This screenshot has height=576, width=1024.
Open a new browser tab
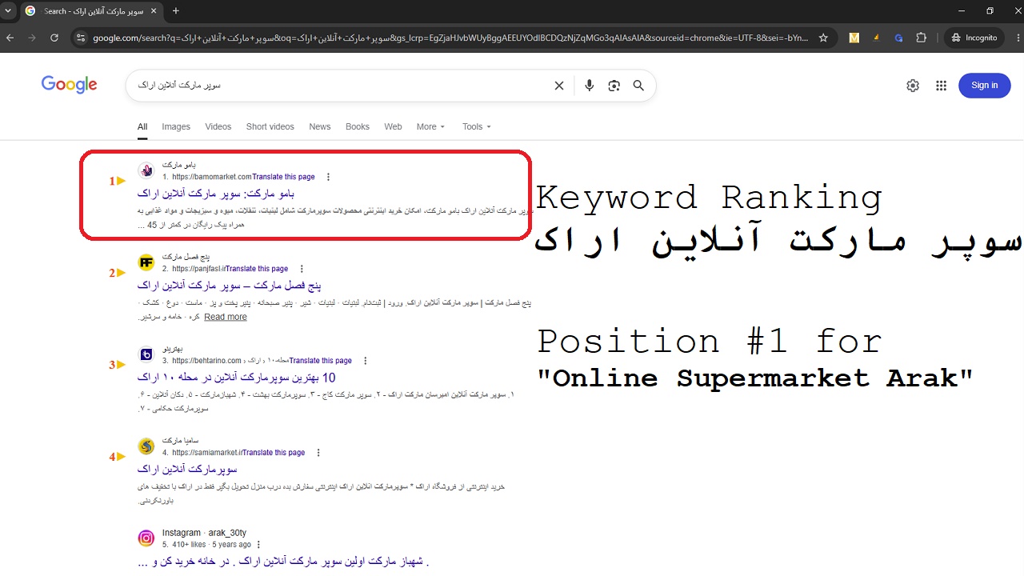coord(176,11)
